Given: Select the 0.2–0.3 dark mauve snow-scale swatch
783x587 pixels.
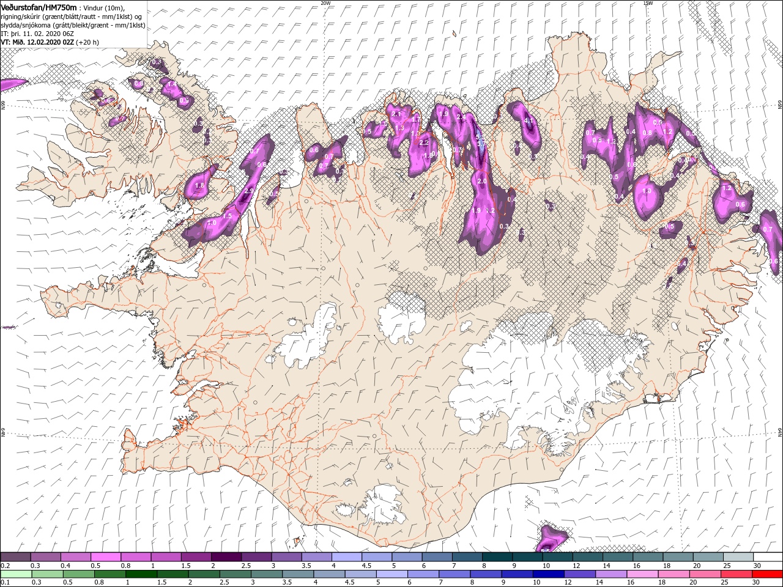Looking at the screenshot, I should tap(15, 556).
